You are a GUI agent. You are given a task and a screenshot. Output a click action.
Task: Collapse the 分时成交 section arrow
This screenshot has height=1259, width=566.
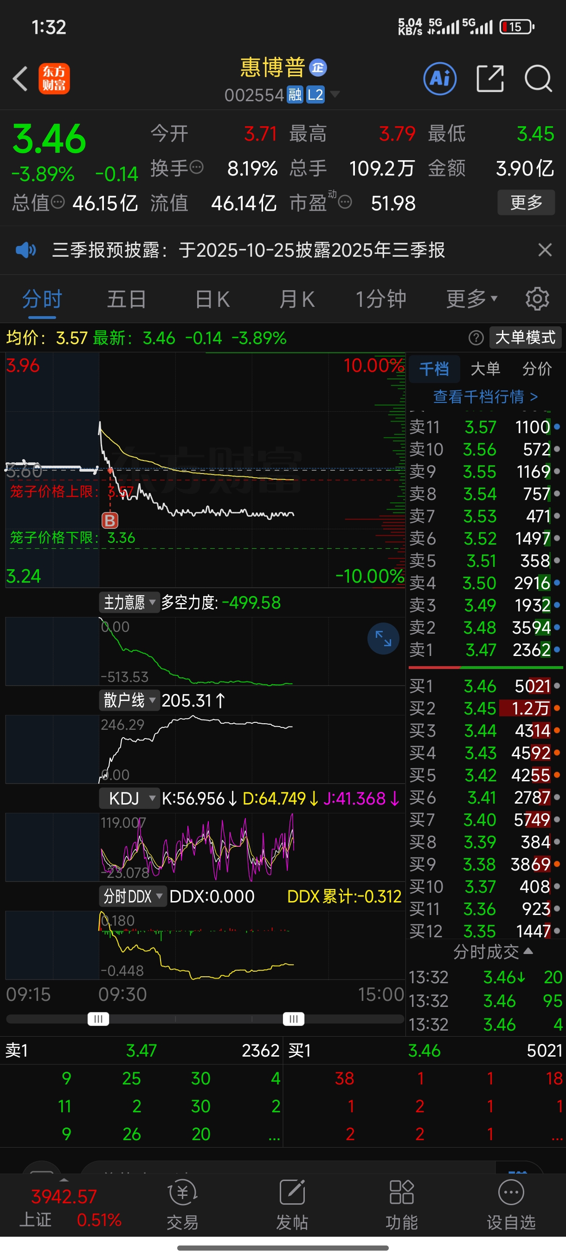point(528,951)
